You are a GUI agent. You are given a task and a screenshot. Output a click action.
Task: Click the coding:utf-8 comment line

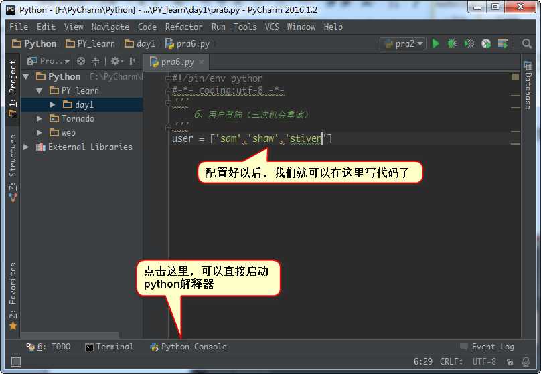coord(228,90)
